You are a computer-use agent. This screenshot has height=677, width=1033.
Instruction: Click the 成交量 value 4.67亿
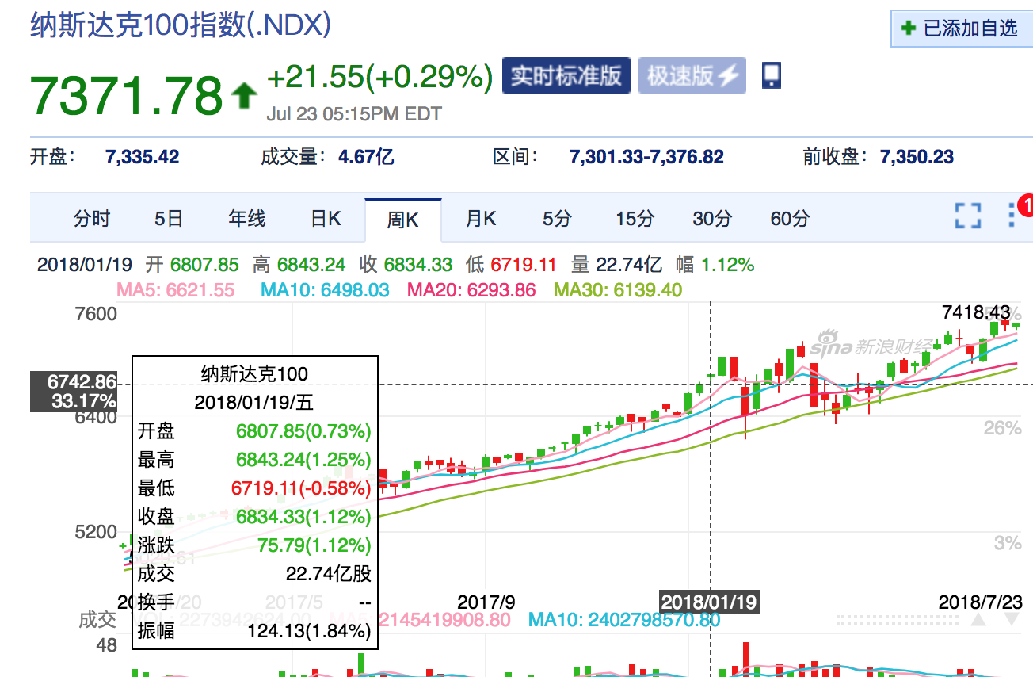pyautogui.click(x=366, y=157)
